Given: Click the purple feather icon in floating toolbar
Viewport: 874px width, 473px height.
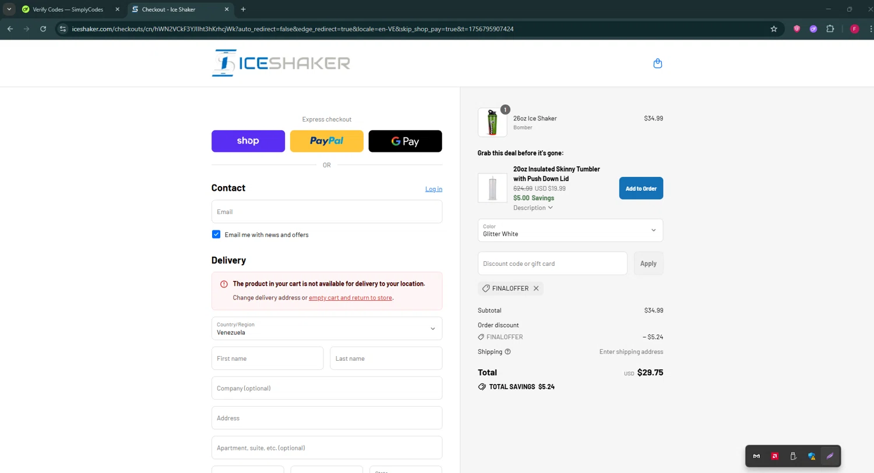Looking at the screenshot, I should [x=830, y=456].
